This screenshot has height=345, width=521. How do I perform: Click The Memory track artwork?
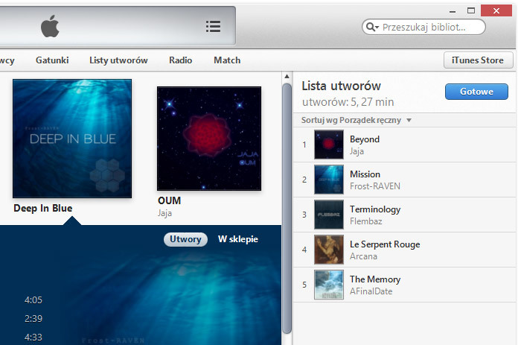click(x=329, y=285)
